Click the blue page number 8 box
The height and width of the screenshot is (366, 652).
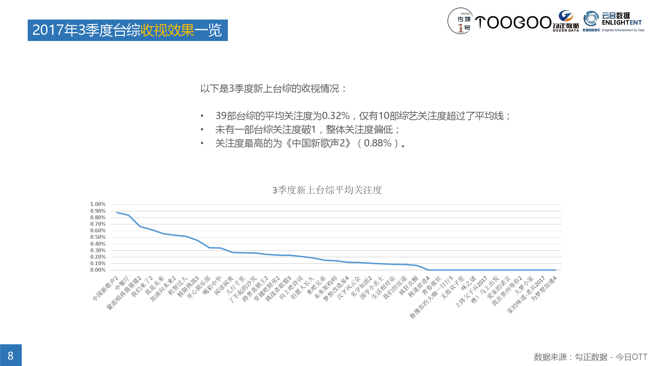click(x=11, y=355)
